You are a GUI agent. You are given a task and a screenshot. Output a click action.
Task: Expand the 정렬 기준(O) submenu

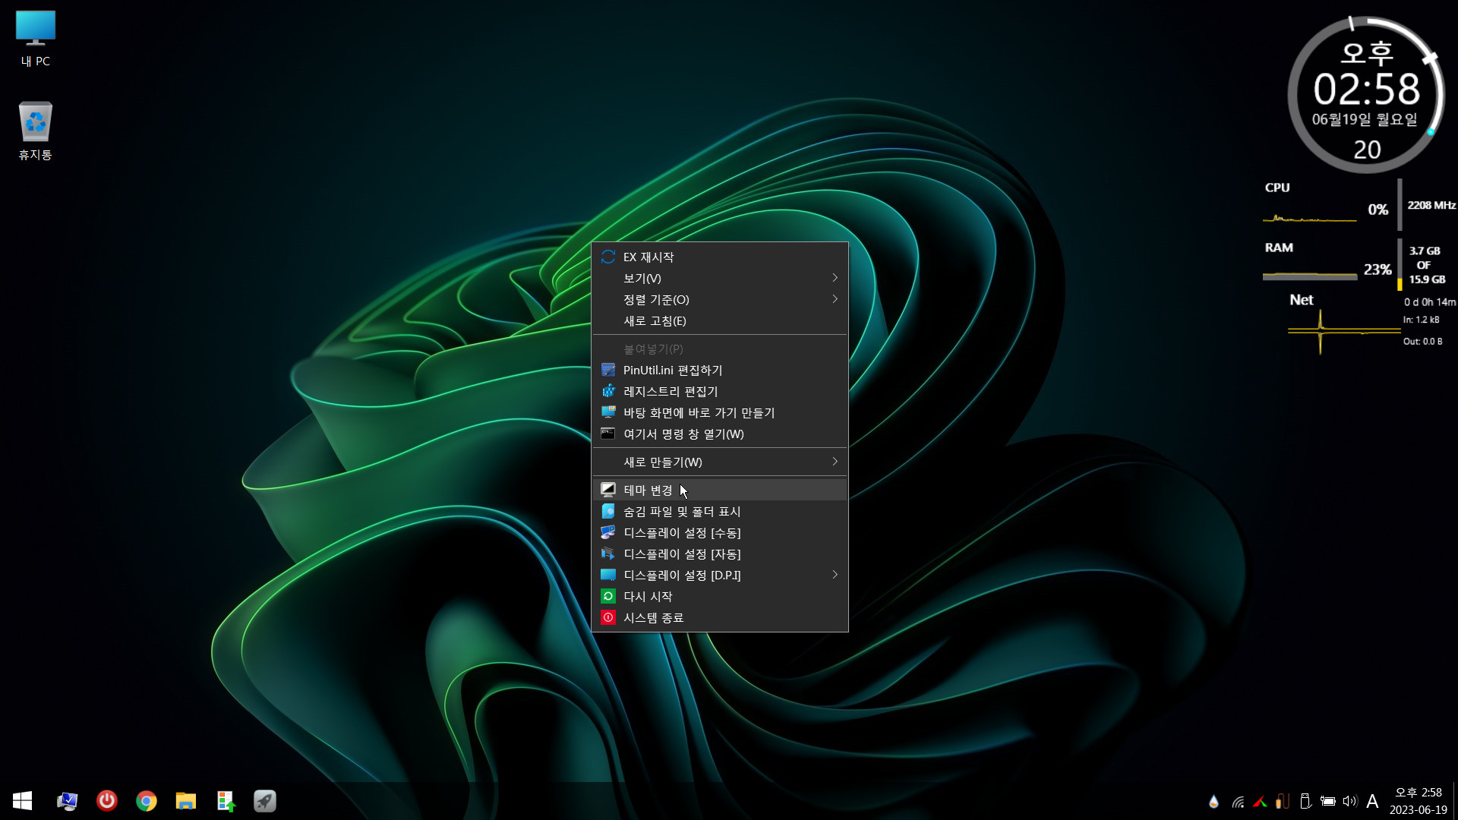(720, 299)
